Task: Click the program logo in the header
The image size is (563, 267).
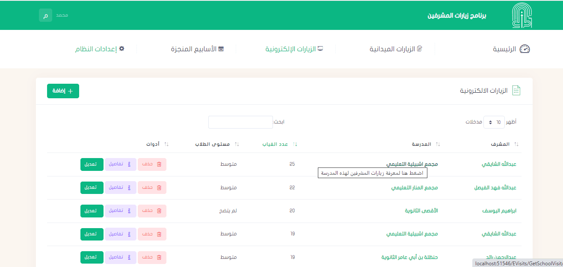Action: pyautogui.click(x=522, y=15)
